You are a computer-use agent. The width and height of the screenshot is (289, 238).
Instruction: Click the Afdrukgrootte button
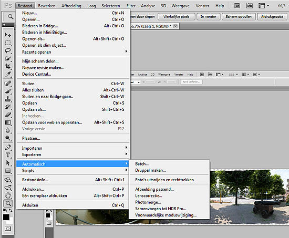tap(272, 17)
